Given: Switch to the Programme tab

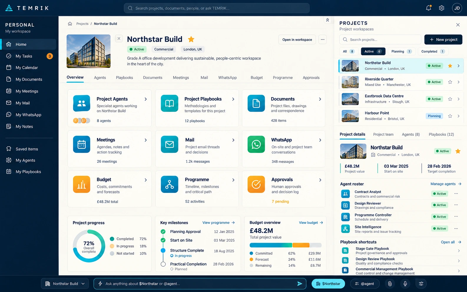Looking at the screenshot, I should point(283,78).
